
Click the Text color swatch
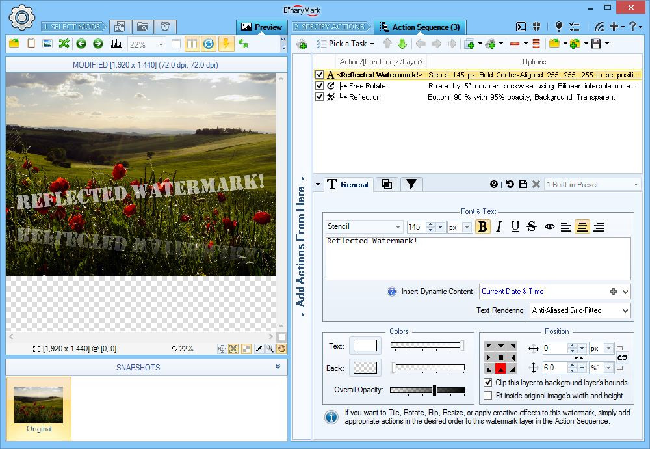(x=365, y=346)
